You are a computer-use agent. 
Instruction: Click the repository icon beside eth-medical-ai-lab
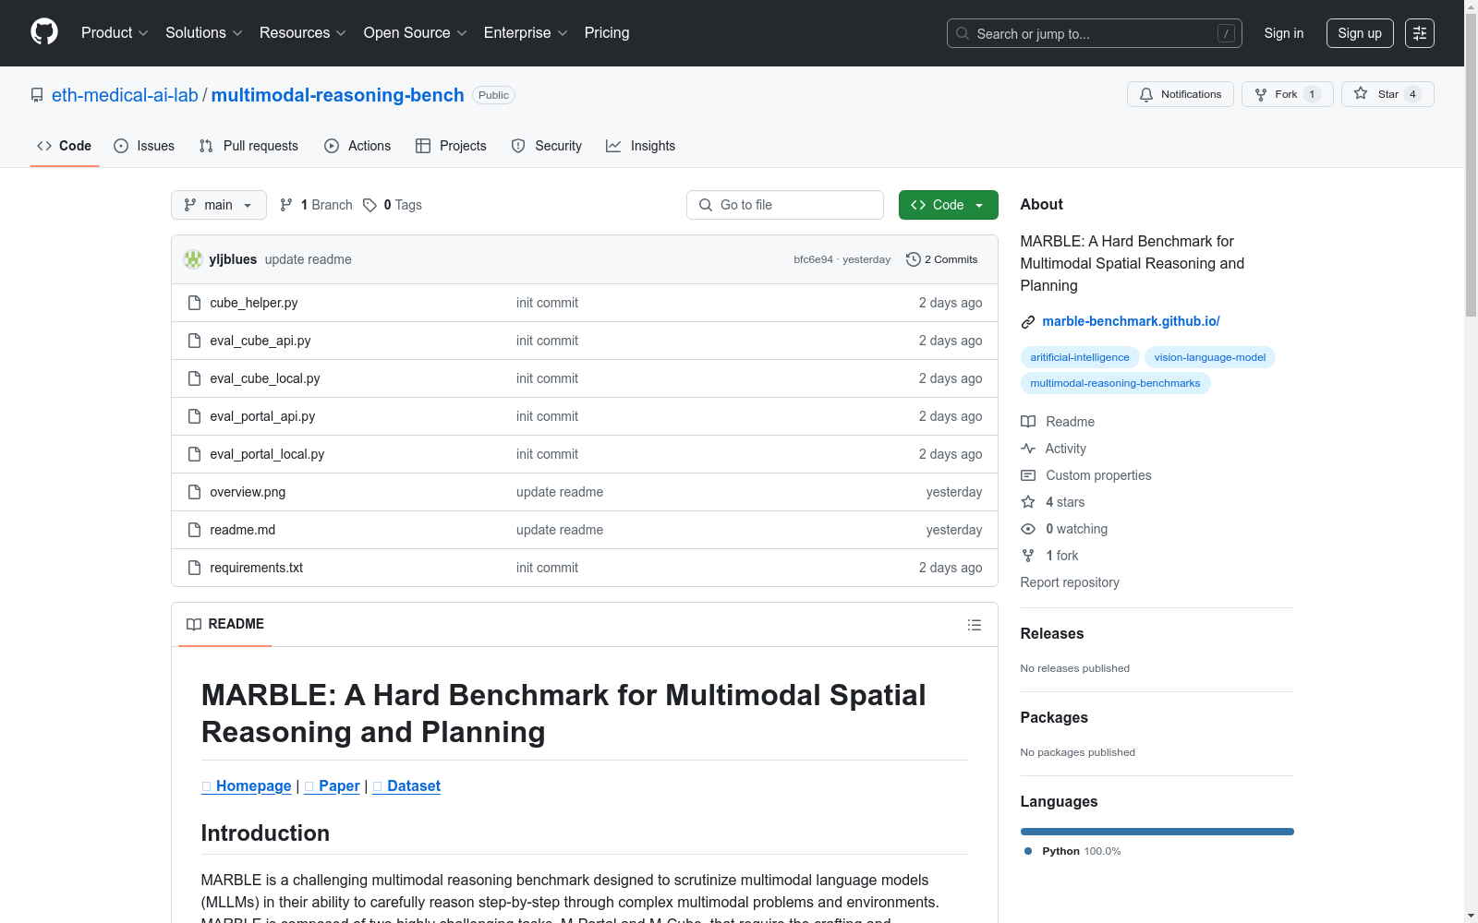[37, 95]
